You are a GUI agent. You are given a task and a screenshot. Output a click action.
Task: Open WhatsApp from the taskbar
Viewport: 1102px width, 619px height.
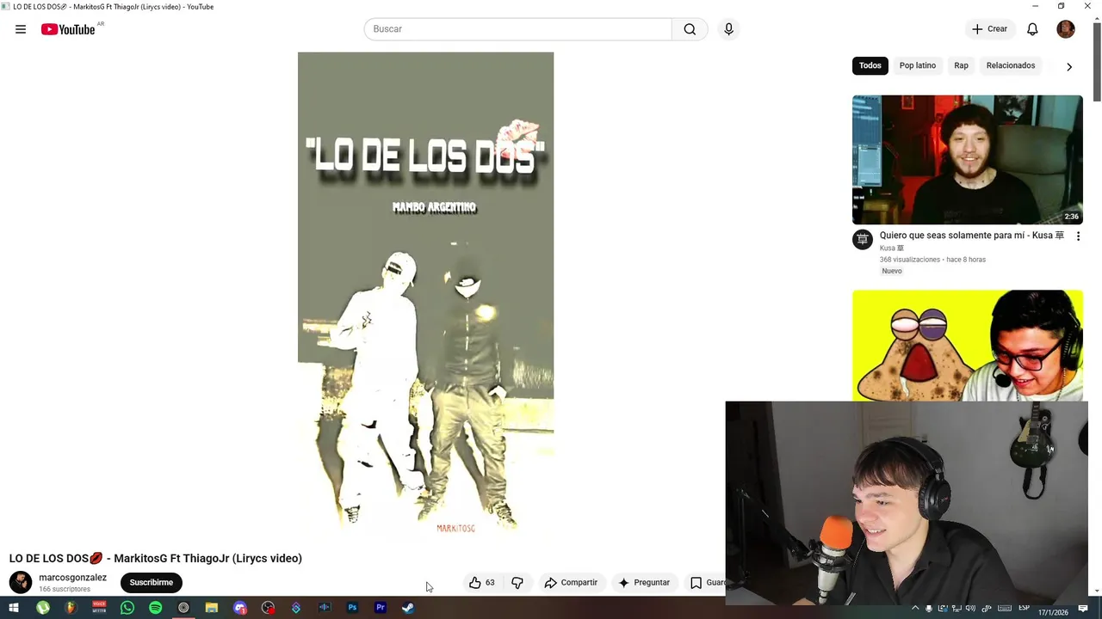coord(127,608)
